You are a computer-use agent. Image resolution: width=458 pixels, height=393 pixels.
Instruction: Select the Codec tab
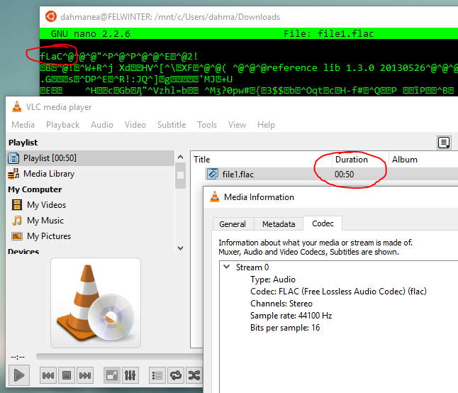(x=323, y=223)
